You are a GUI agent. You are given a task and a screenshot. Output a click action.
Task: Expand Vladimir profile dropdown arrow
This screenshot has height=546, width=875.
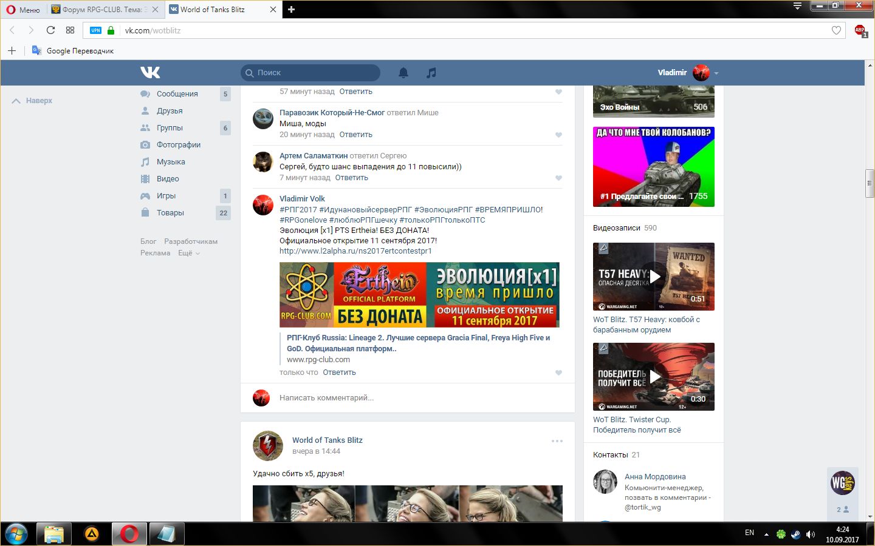[716, 73]
